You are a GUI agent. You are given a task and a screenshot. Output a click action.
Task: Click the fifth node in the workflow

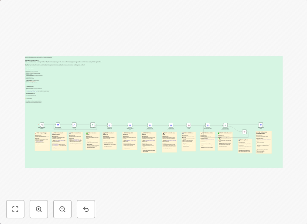[109, 126]
